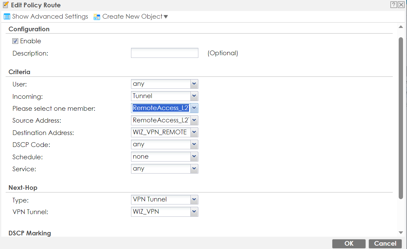
Task: Open the Next-Hop Type dropdown
Action: [194, 199]
